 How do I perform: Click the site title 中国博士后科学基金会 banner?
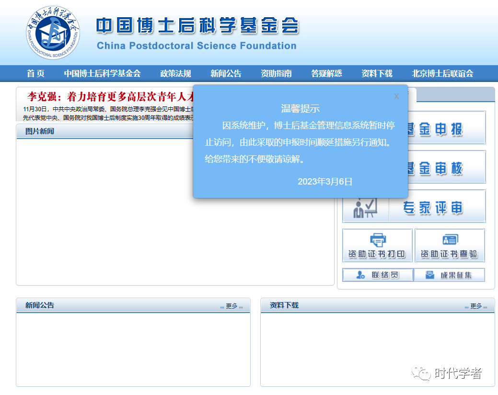[x=197, y=26]
